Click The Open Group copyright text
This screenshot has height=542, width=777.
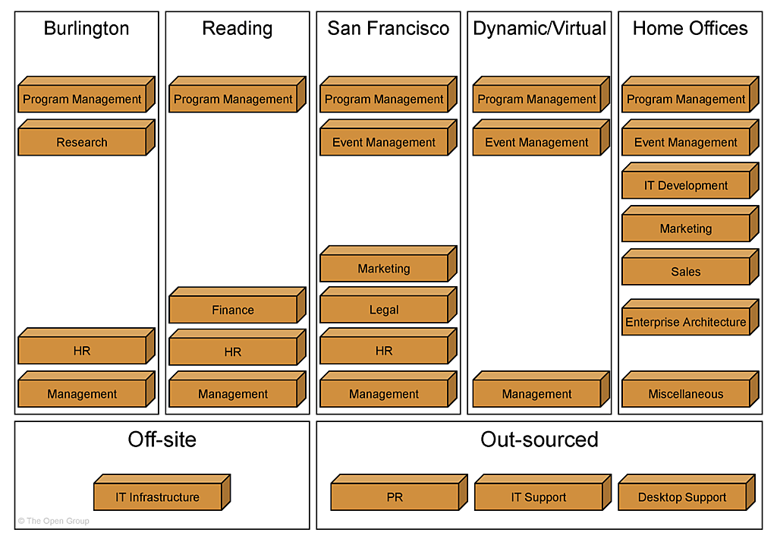coord(53,521)
